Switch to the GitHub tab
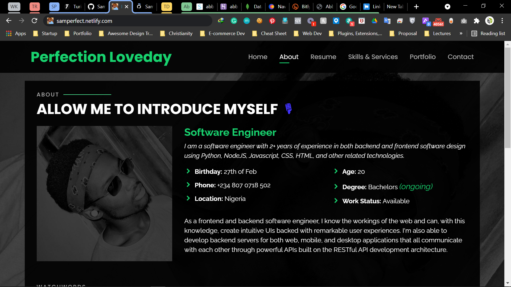 97,7
